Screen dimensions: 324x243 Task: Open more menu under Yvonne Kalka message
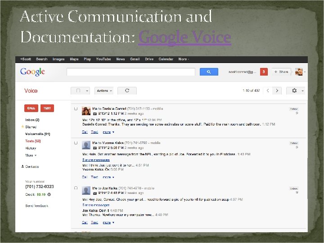tap(108, 177)
